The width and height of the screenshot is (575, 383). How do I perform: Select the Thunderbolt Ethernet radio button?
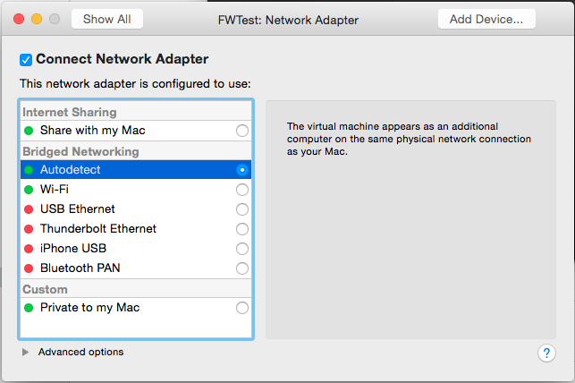241,229
